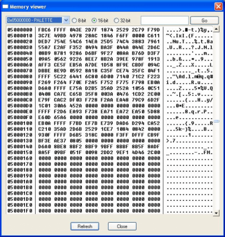This screenshot has width=225, height=237.
Task: Click the address 05000000 row label
Action: click(x=20, y=30)
